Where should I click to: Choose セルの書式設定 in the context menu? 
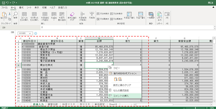[125, 91]
